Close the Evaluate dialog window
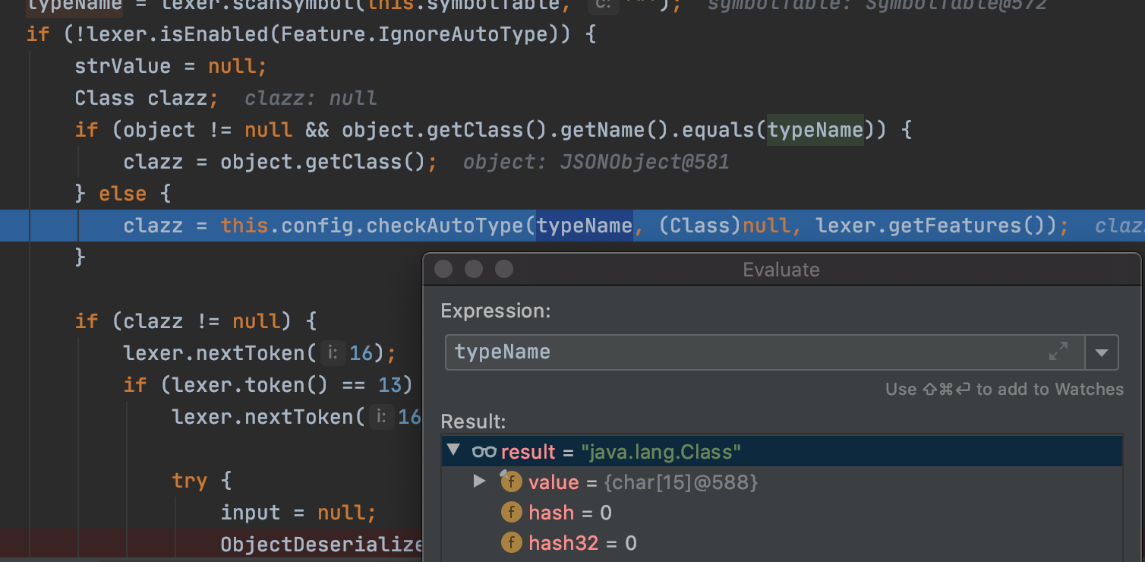The width and height of the screenshot is (1145, 562). pyautogui.click(x=443, y=270)
